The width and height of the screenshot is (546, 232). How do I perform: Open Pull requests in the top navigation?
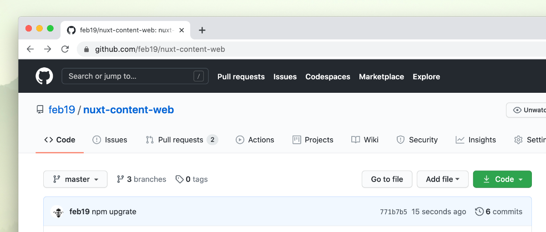pos(241,76)
